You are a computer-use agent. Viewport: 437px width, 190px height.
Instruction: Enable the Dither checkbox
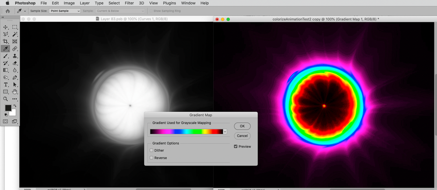click(152, 151)
